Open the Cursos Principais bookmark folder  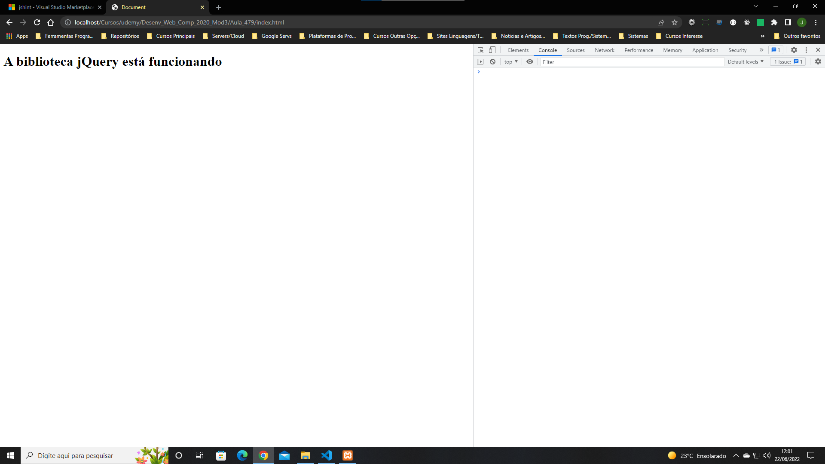(x=171, y=36)
